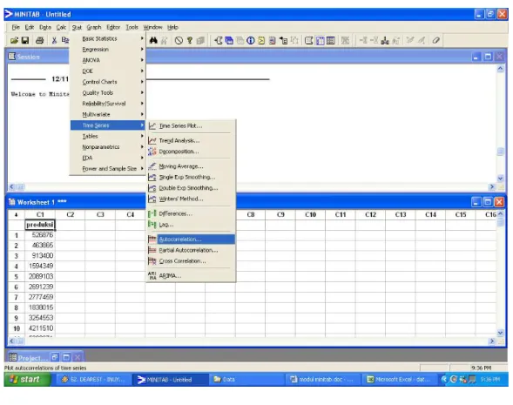
Task: Click the Cross Correlation icon
Action: click(x=152, y=260)
